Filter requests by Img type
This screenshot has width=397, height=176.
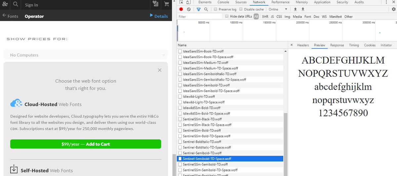287,17
